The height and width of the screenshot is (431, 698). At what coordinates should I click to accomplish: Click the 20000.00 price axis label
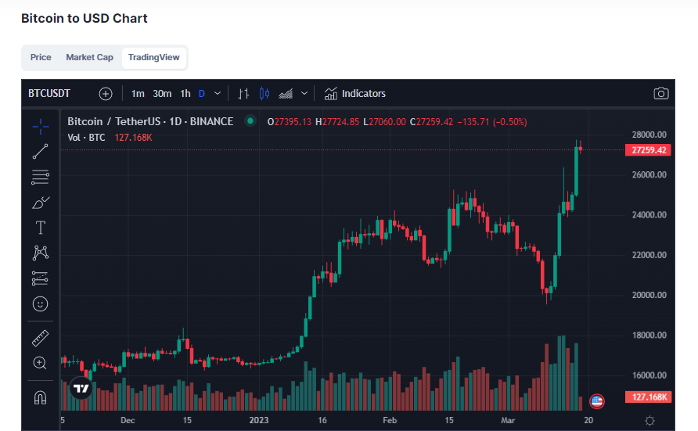point(649,295)
